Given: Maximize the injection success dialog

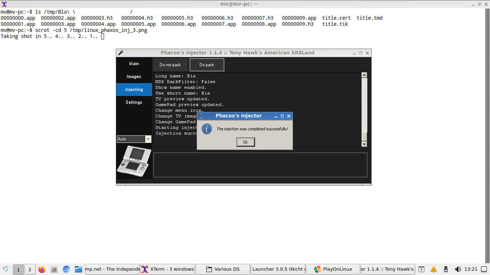Looking at the screenshot, I should pos(282,116).
